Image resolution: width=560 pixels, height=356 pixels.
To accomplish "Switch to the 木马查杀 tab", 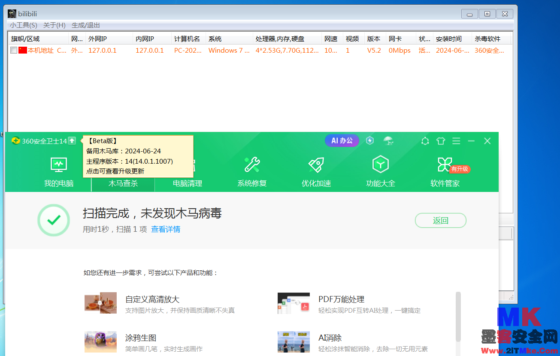I will click(x=123, y=183).
